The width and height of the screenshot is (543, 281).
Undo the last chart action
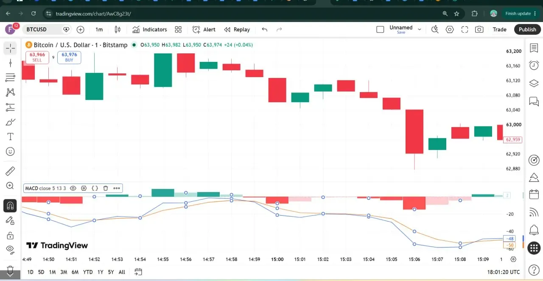pos(265,29)
